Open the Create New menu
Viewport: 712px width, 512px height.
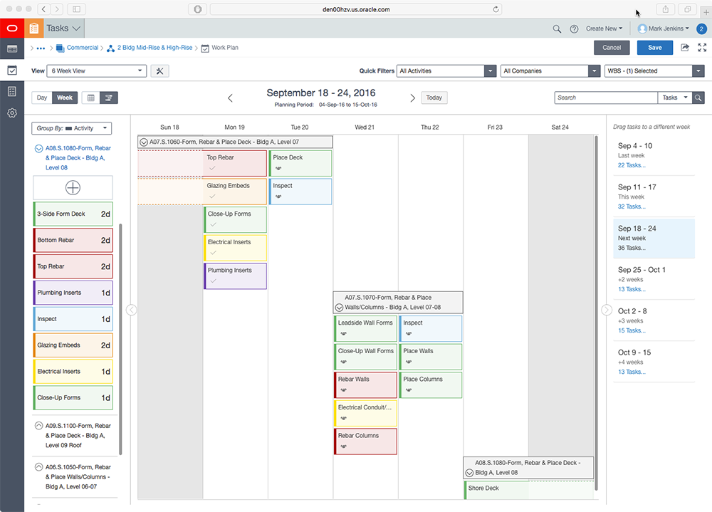click(x=604, y=28)
